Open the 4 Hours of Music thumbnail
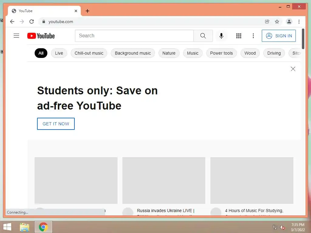311x233 pixels. click(x=252, y=181)
